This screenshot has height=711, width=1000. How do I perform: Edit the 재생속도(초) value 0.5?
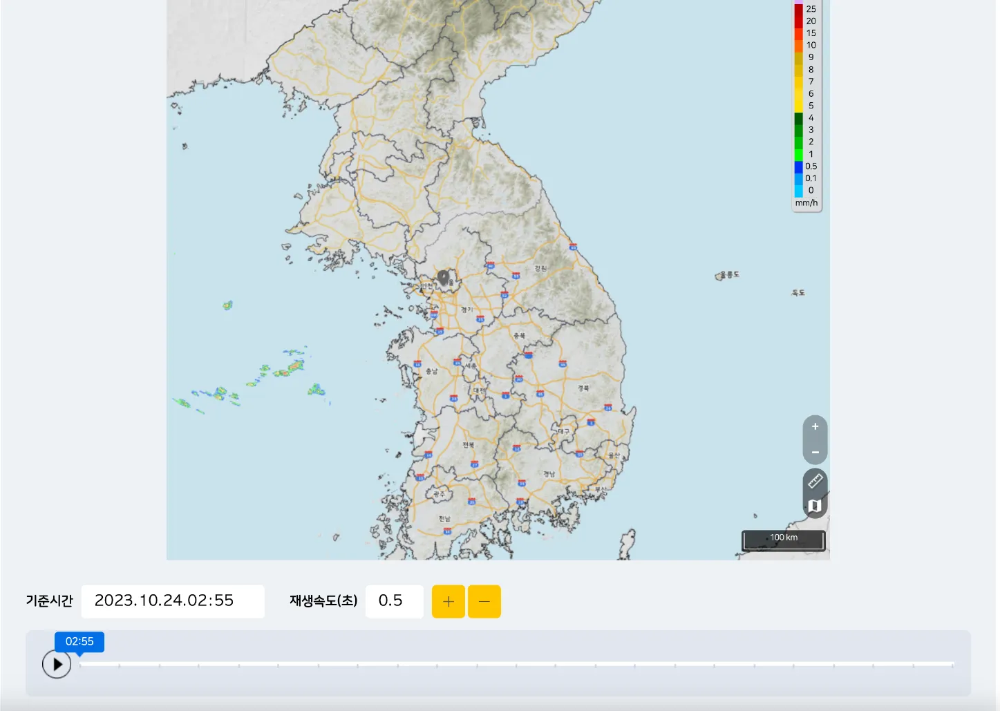click(x=394, y=601)
